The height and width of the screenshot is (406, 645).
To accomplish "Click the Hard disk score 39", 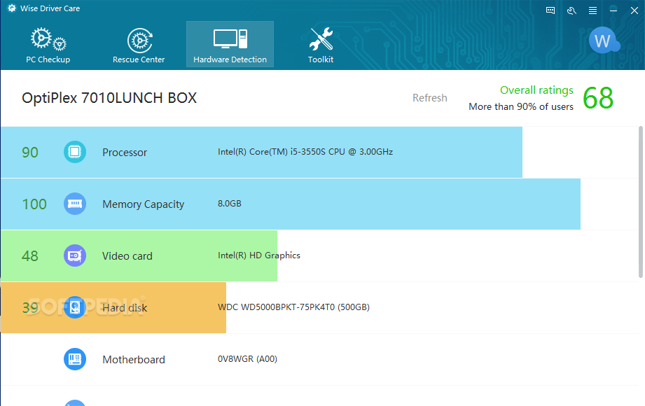I will pyautogui.click(x=30, y=308).
